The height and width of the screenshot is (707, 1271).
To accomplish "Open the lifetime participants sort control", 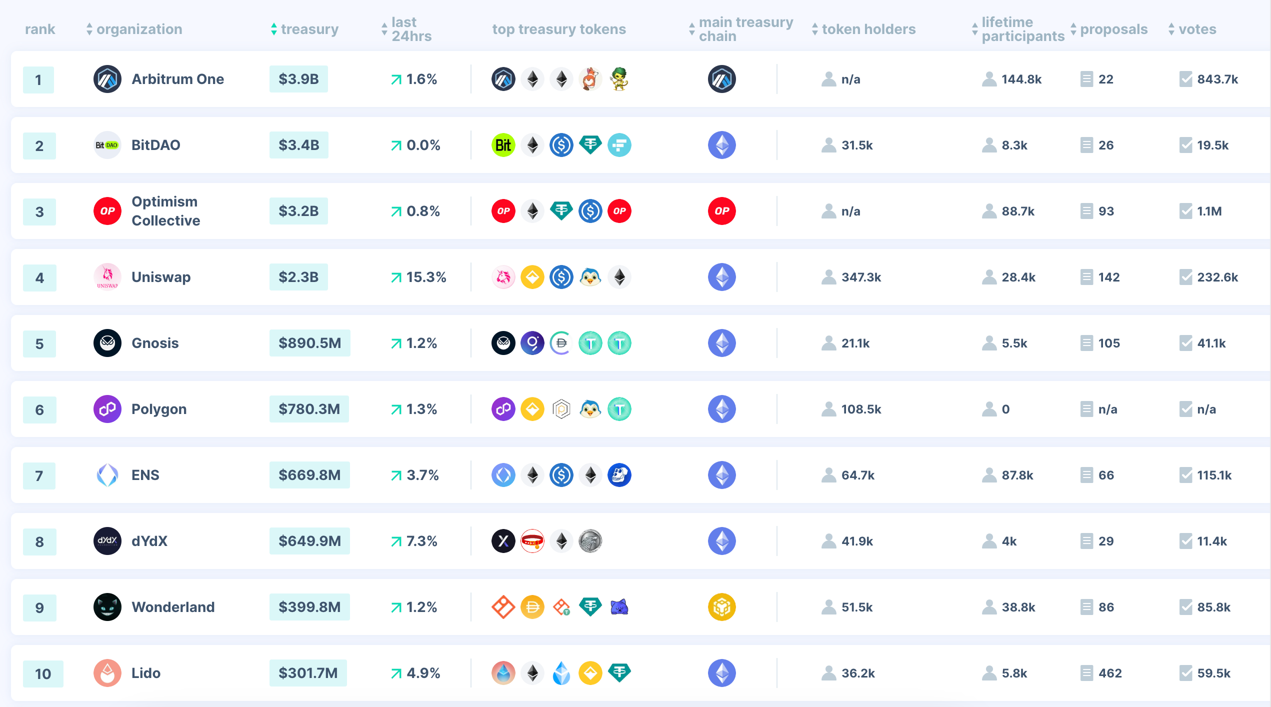I will (x=974, y=29).
